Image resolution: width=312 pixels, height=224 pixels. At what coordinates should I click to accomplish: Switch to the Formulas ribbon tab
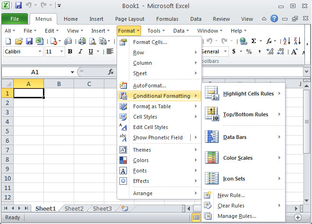pyautogui.click(x=167, y=19)
